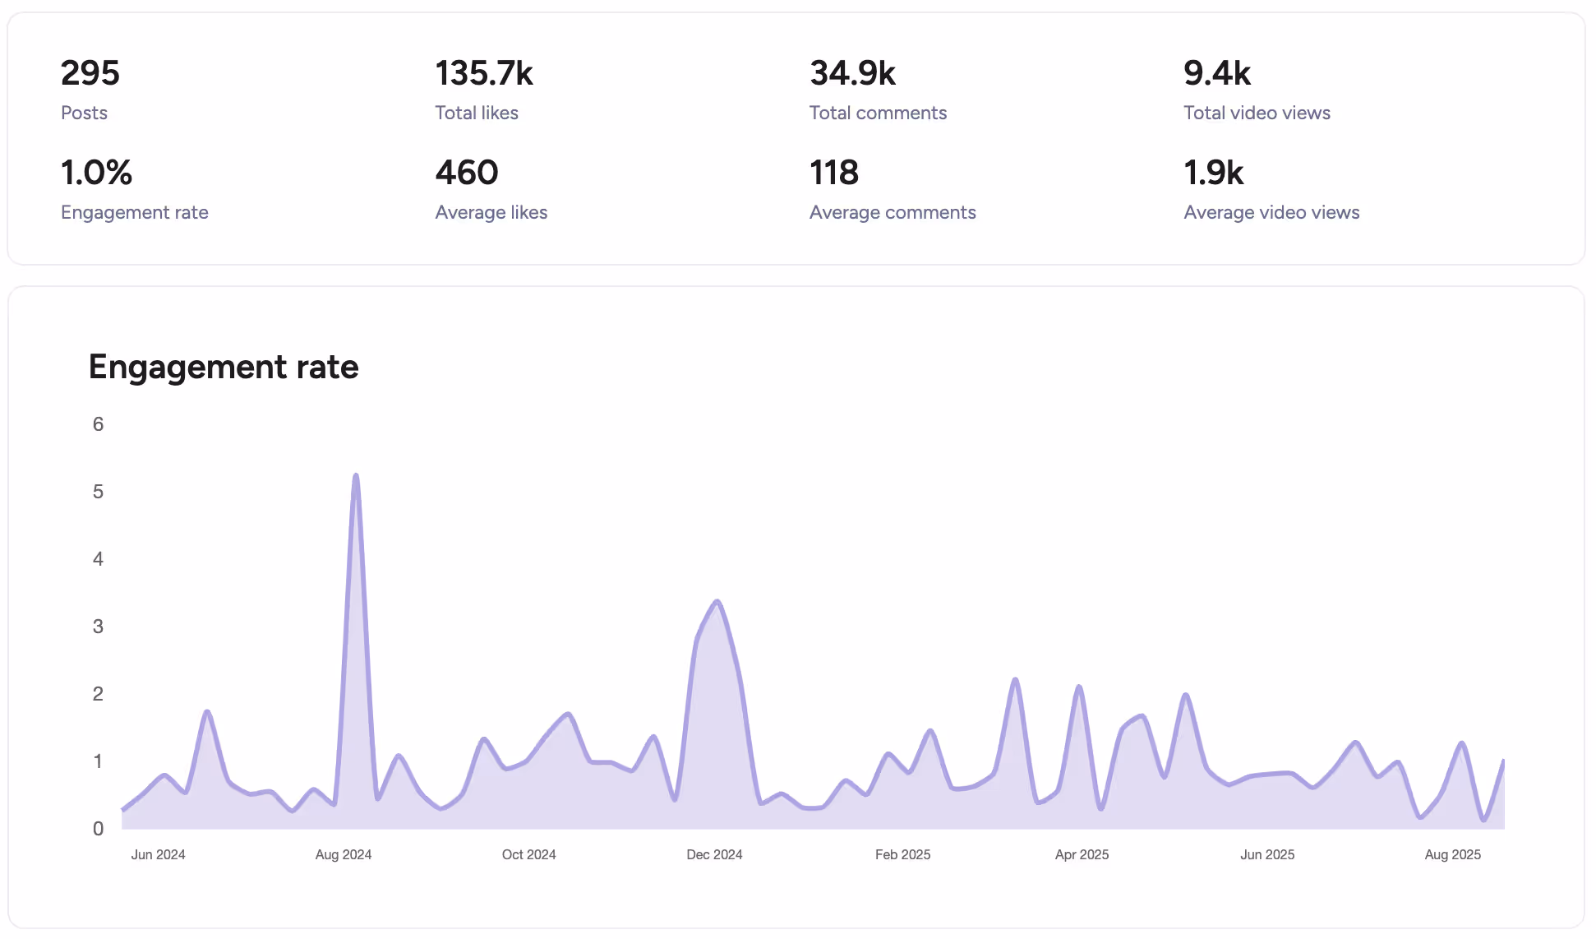The width and height of the screenshot is (1596, 939).
Task: Click the Aug 2025 x-axis label
Action: click(x=1452, y=855)
